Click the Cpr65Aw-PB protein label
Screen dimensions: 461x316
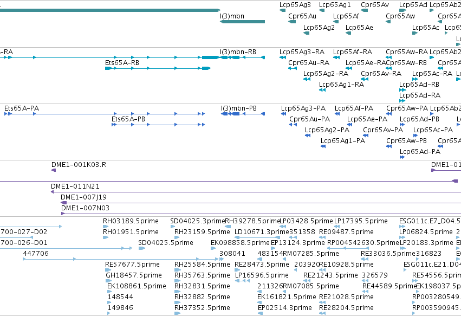pos(406,141)
